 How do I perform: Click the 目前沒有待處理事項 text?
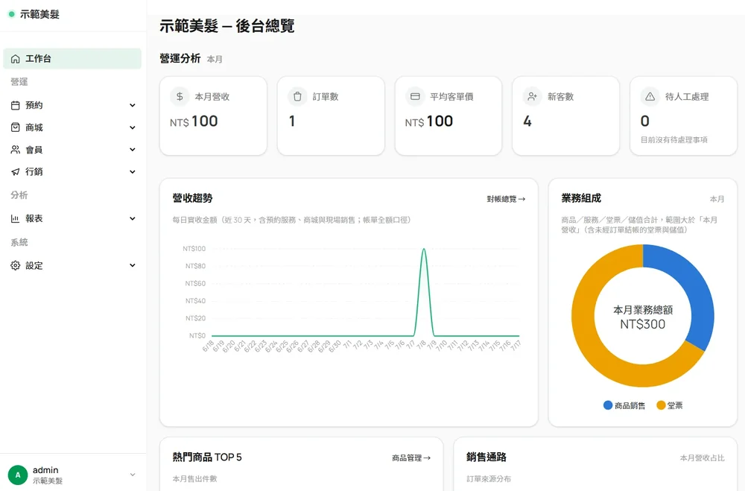point(674,140)
